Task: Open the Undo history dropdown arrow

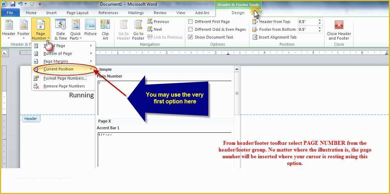Action: (26, 4)
